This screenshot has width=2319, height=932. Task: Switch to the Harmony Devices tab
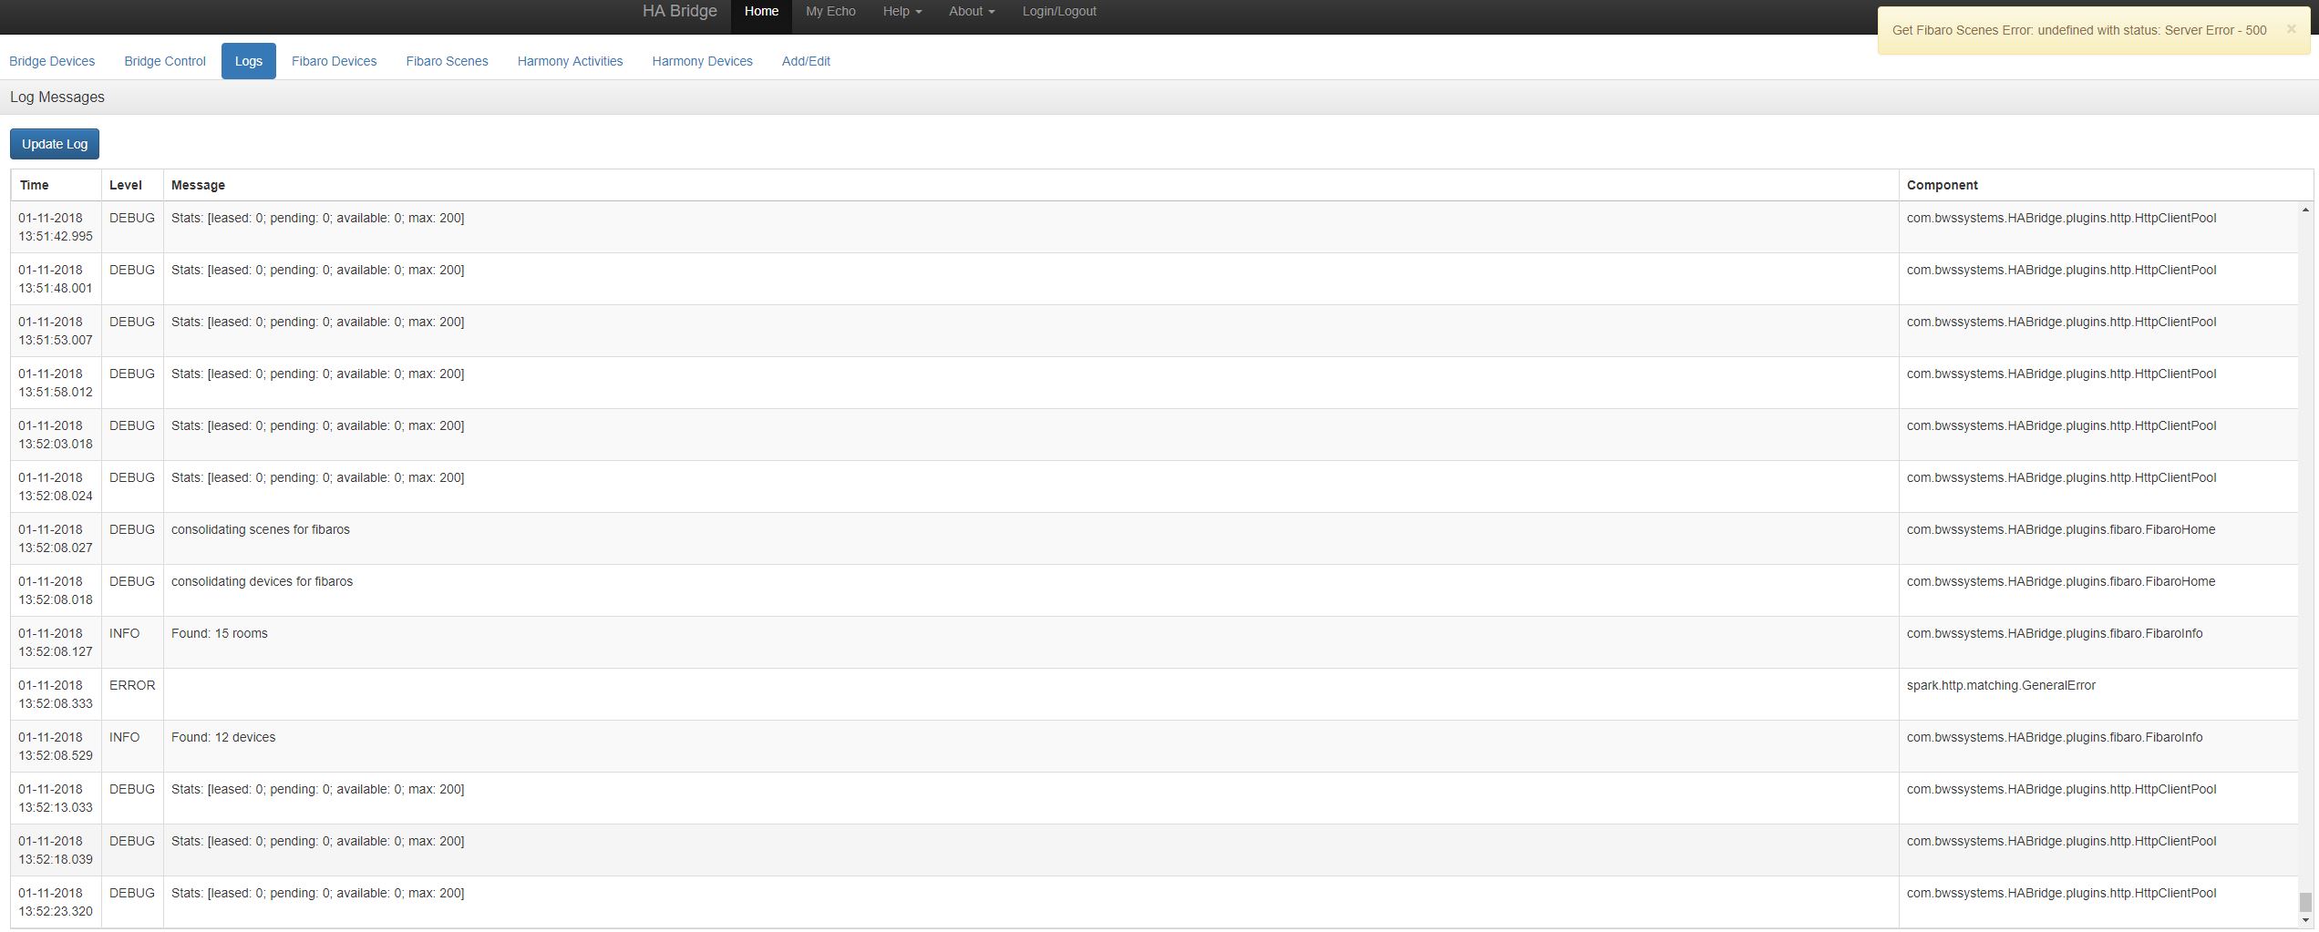click(x=702, y=61)
